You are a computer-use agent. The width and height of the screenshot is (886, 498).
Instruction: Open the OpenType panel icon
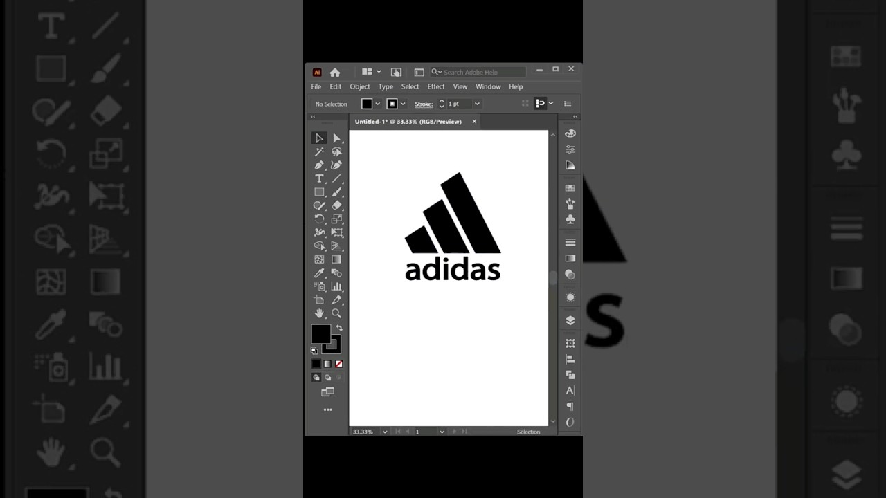coord(570,422)
